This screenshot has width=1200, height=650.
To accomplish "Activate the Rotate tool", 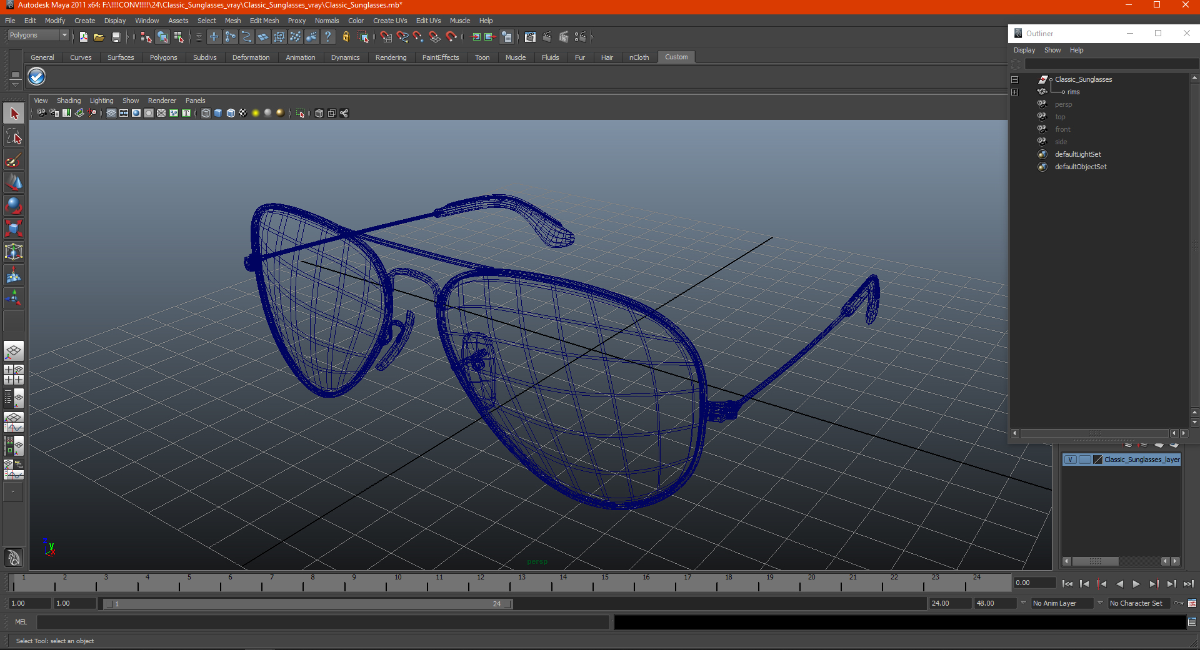I will [14, 205].
